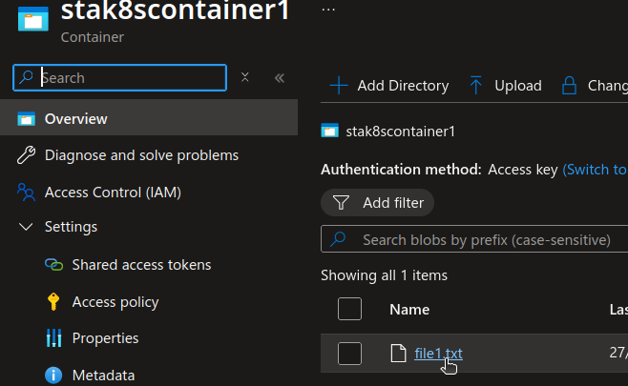Screen dimensions: 628x386
Task: Open the Overview menu item
Action: tap(149, 119)
